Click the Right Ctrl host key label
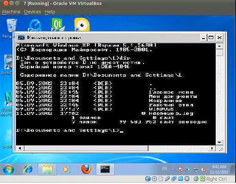The width and height of the screenshot is (236, 184). 216,179
